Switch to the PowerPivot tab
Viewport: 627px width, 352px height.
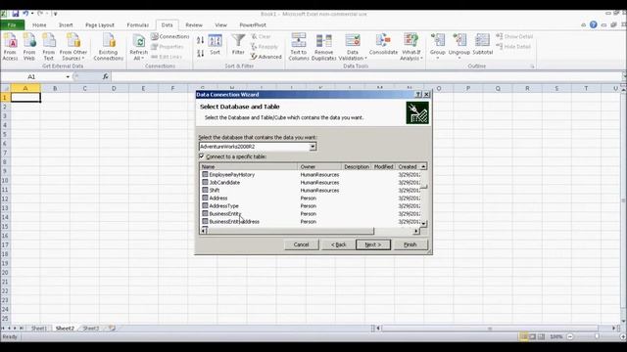(x=253, y=25)
